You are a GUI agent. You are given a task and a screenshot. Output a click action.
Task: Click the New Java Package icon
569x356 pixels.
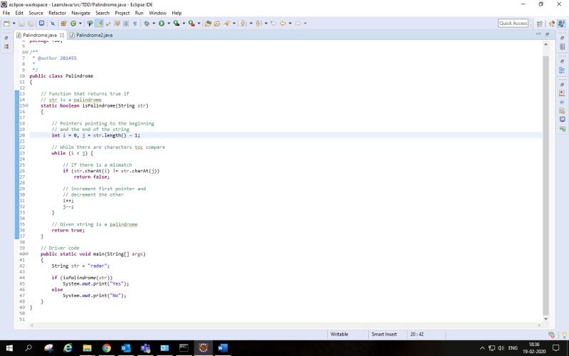[x=63, y=23]
